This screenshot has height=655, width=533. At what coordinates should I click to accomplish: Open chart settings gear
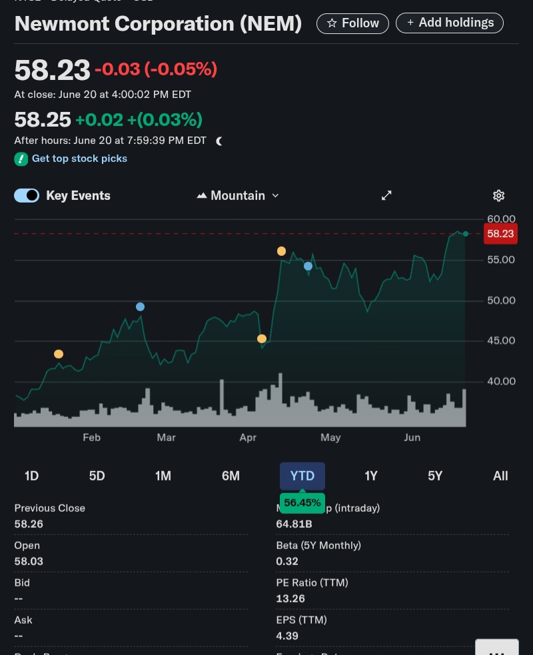click(499, 195)
